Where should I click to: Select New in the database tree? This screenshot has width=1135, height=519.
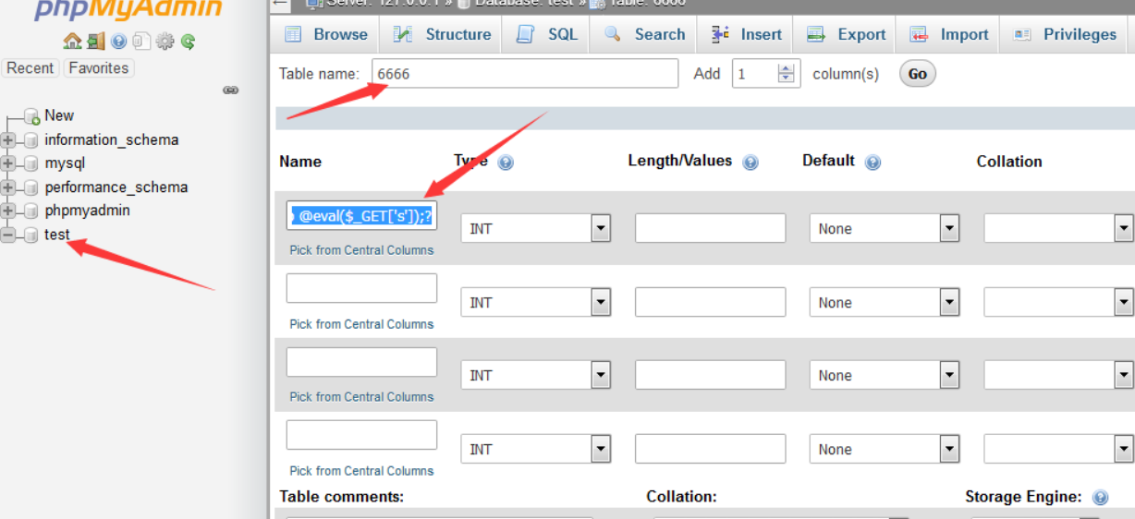[59, 115]
